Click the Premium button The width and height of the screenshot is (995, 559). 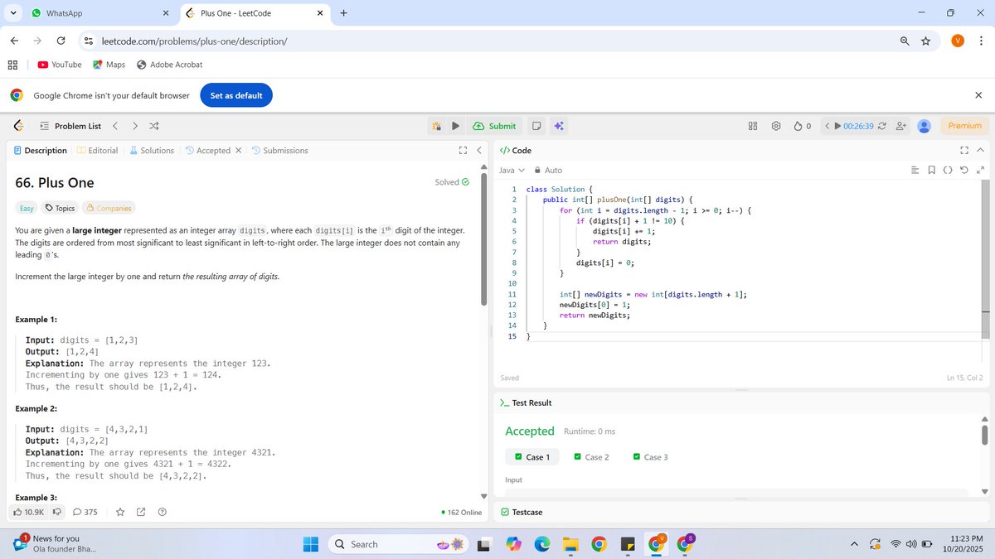pyautogui.click(x=964, y=126)
